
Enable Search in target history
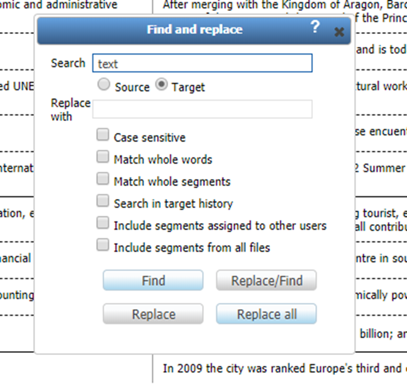pyautogui.click(x=103, y=200)
